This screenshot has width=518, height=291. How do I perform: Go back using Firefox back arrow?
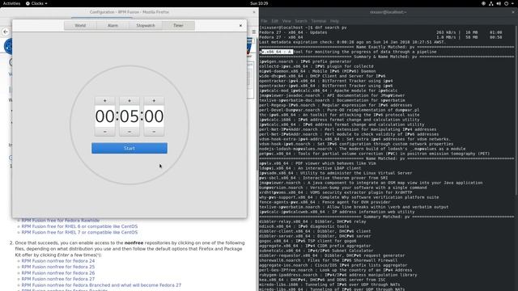point(6,32)
